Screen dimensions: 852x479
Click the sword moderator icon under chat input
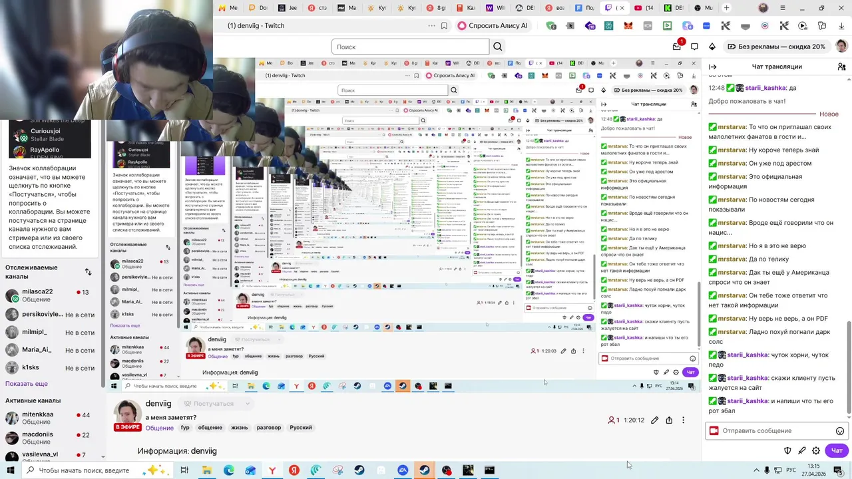coord(801,450)
